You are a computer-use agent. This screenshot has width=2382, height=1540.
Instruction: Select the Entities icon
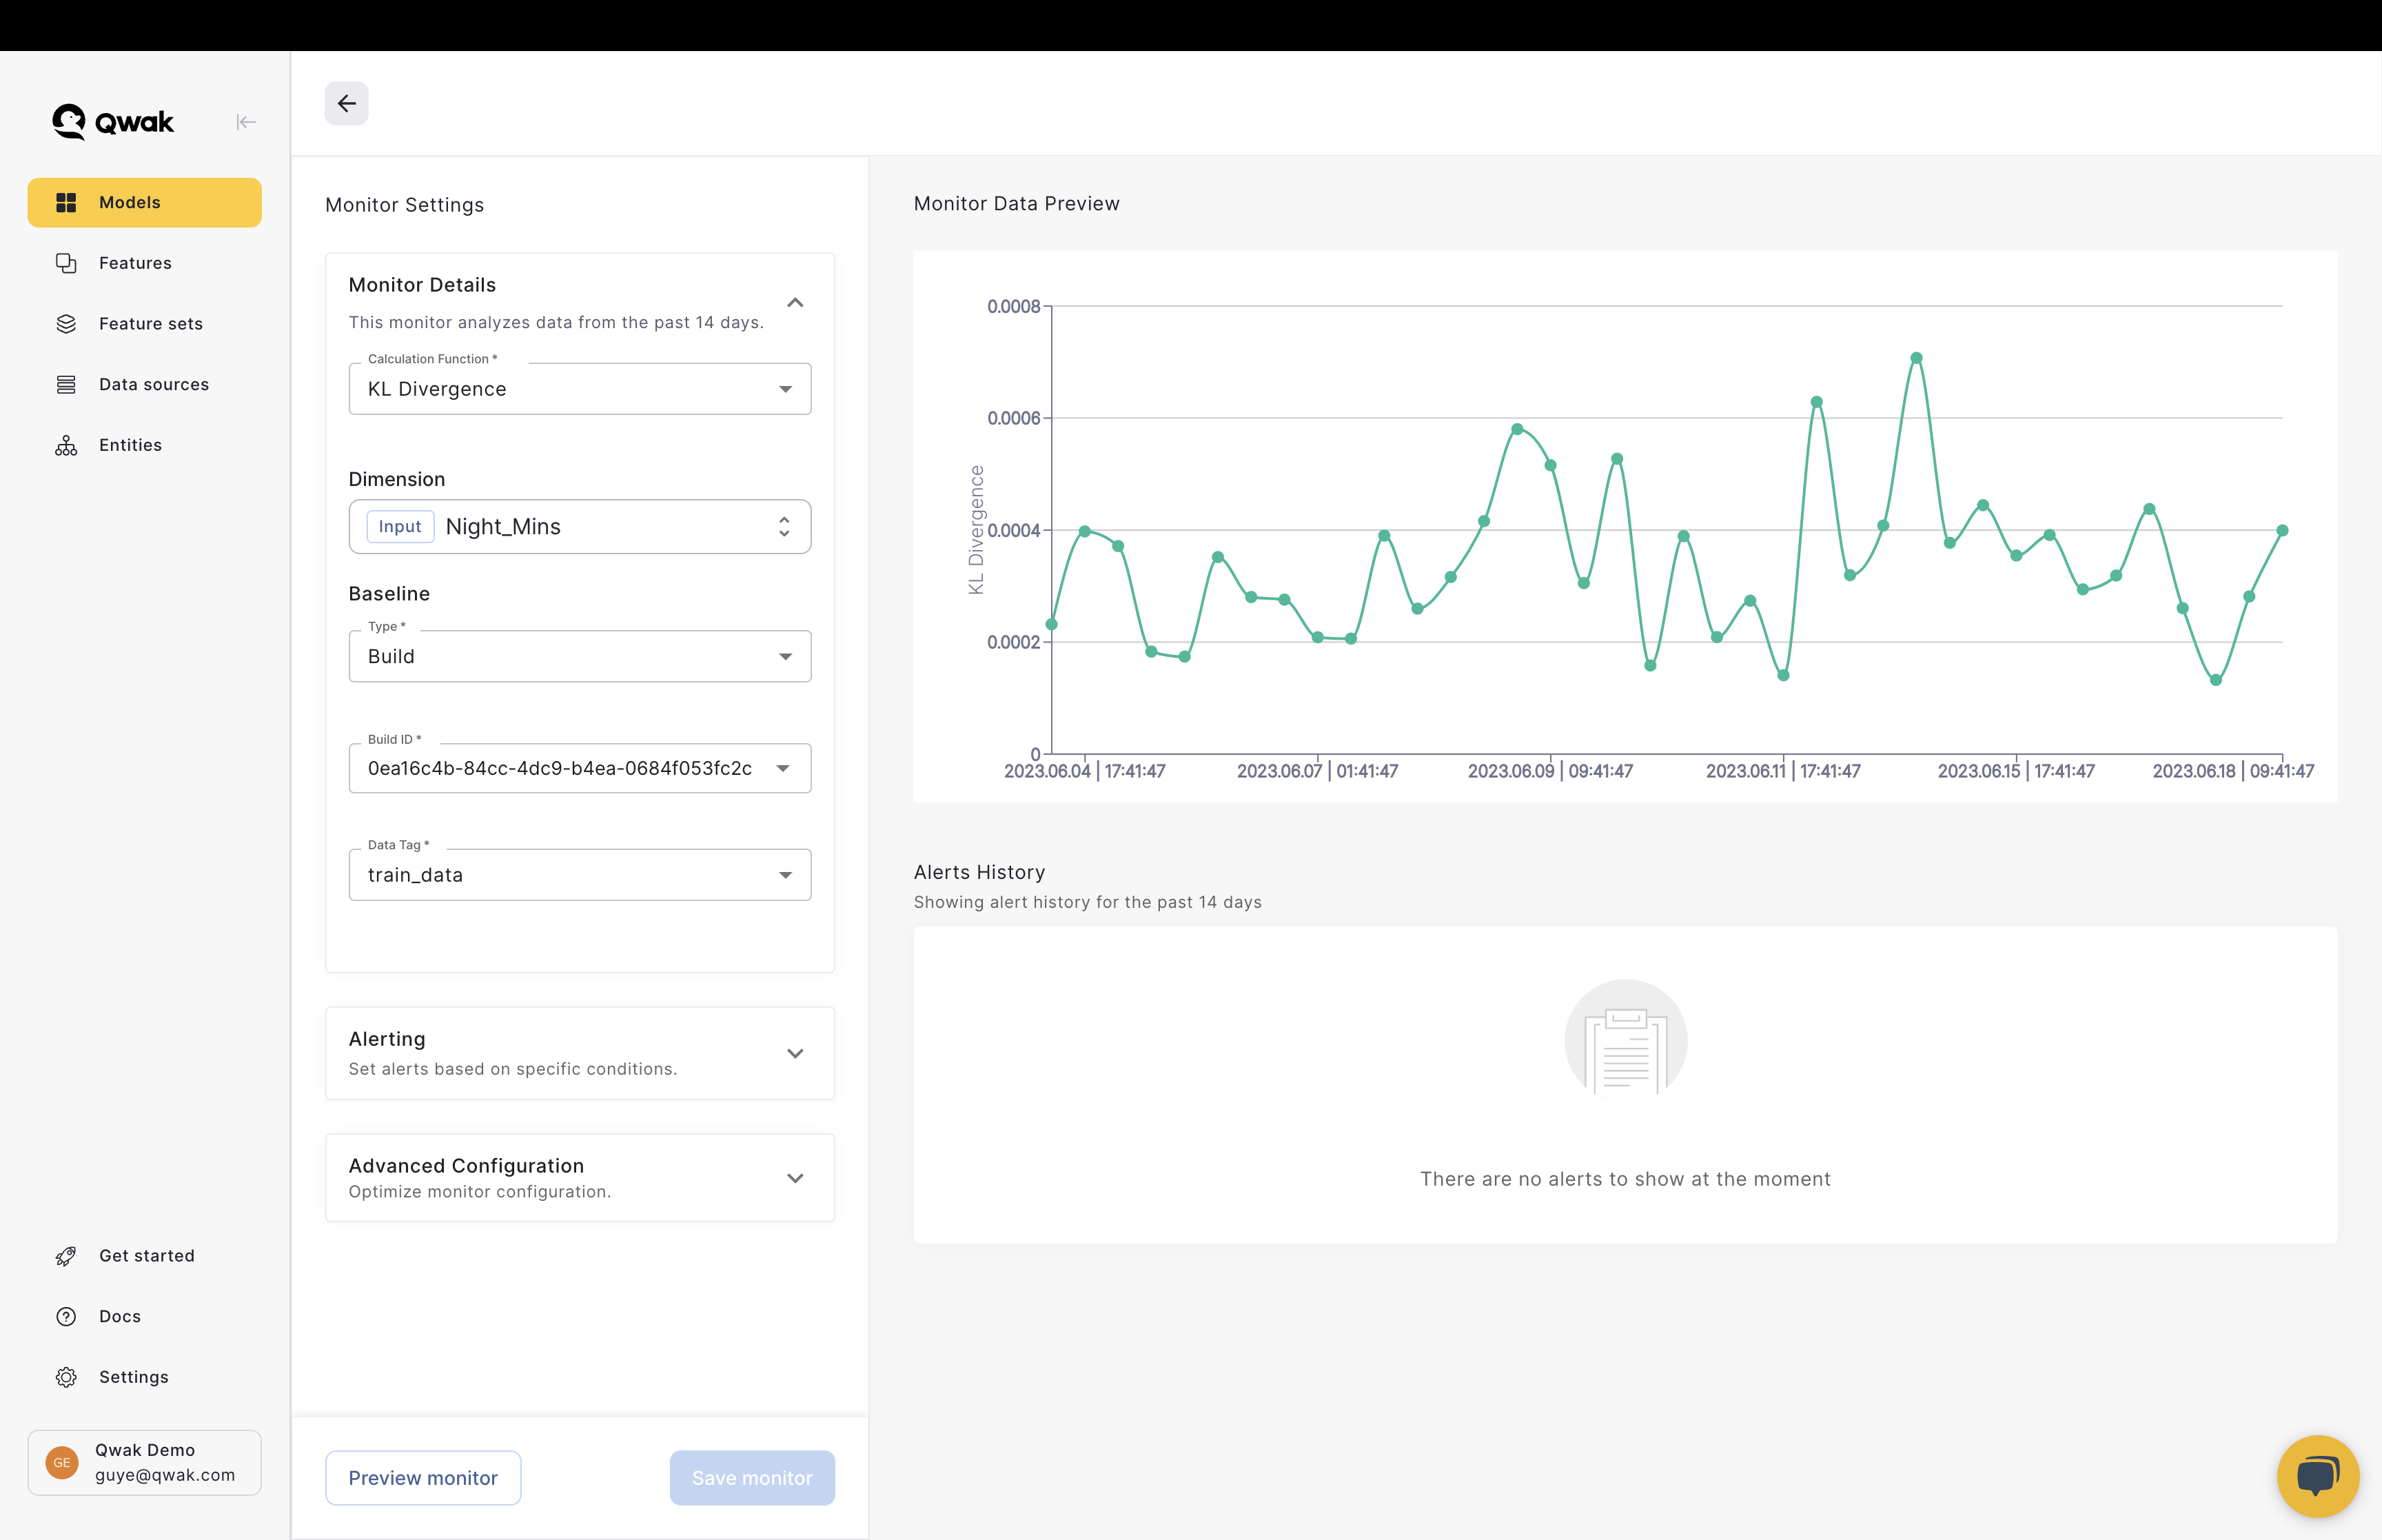pos(66,445)
